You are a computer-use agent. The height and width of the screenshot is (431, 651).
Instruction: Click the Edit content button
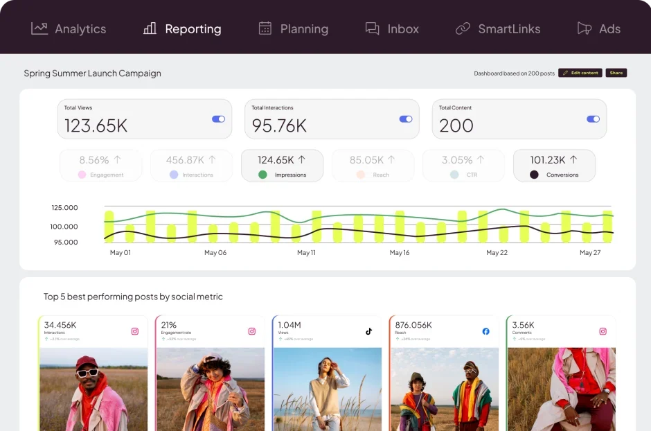pyautogui.click(x=580, y=73)
